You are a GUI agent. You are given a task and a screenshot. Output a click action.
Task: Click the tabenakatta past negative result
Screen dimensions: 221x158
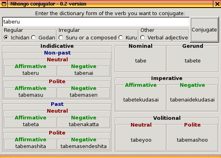tap(84, 124)
